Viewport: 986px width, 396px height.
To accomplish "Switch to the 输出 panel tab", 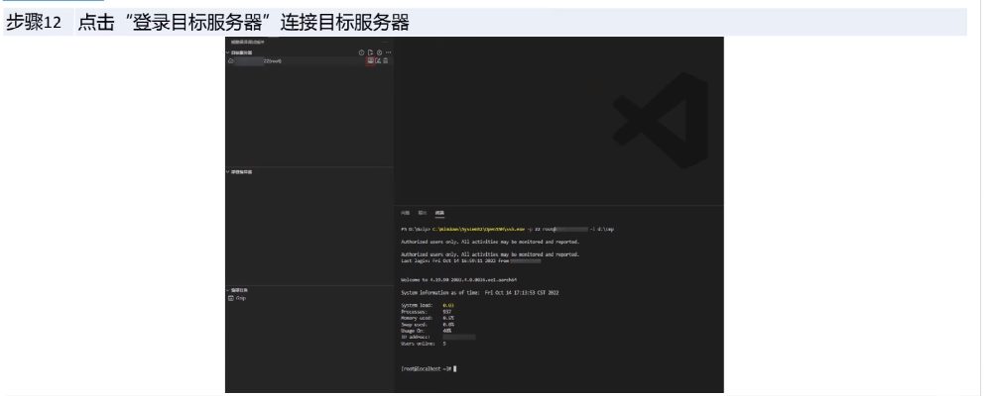I will point(423,213).
